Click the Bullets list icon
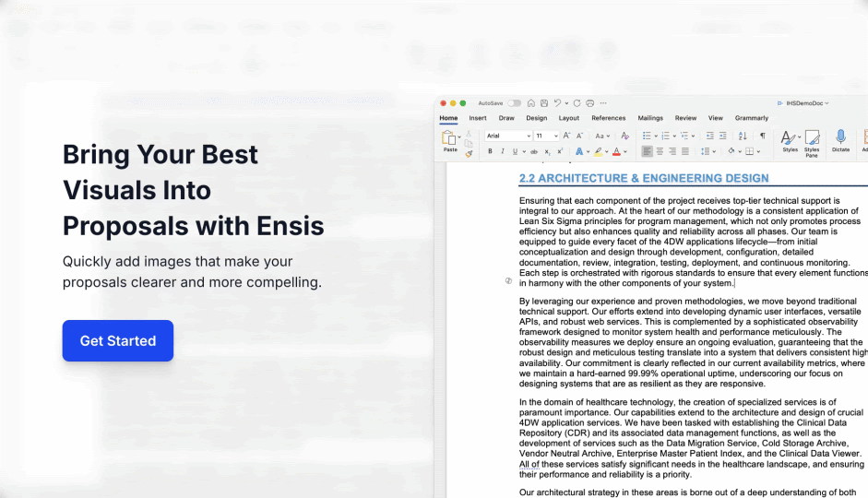This screenshot has width=868, height=498. pyautogui.click(x=646, y=136)
